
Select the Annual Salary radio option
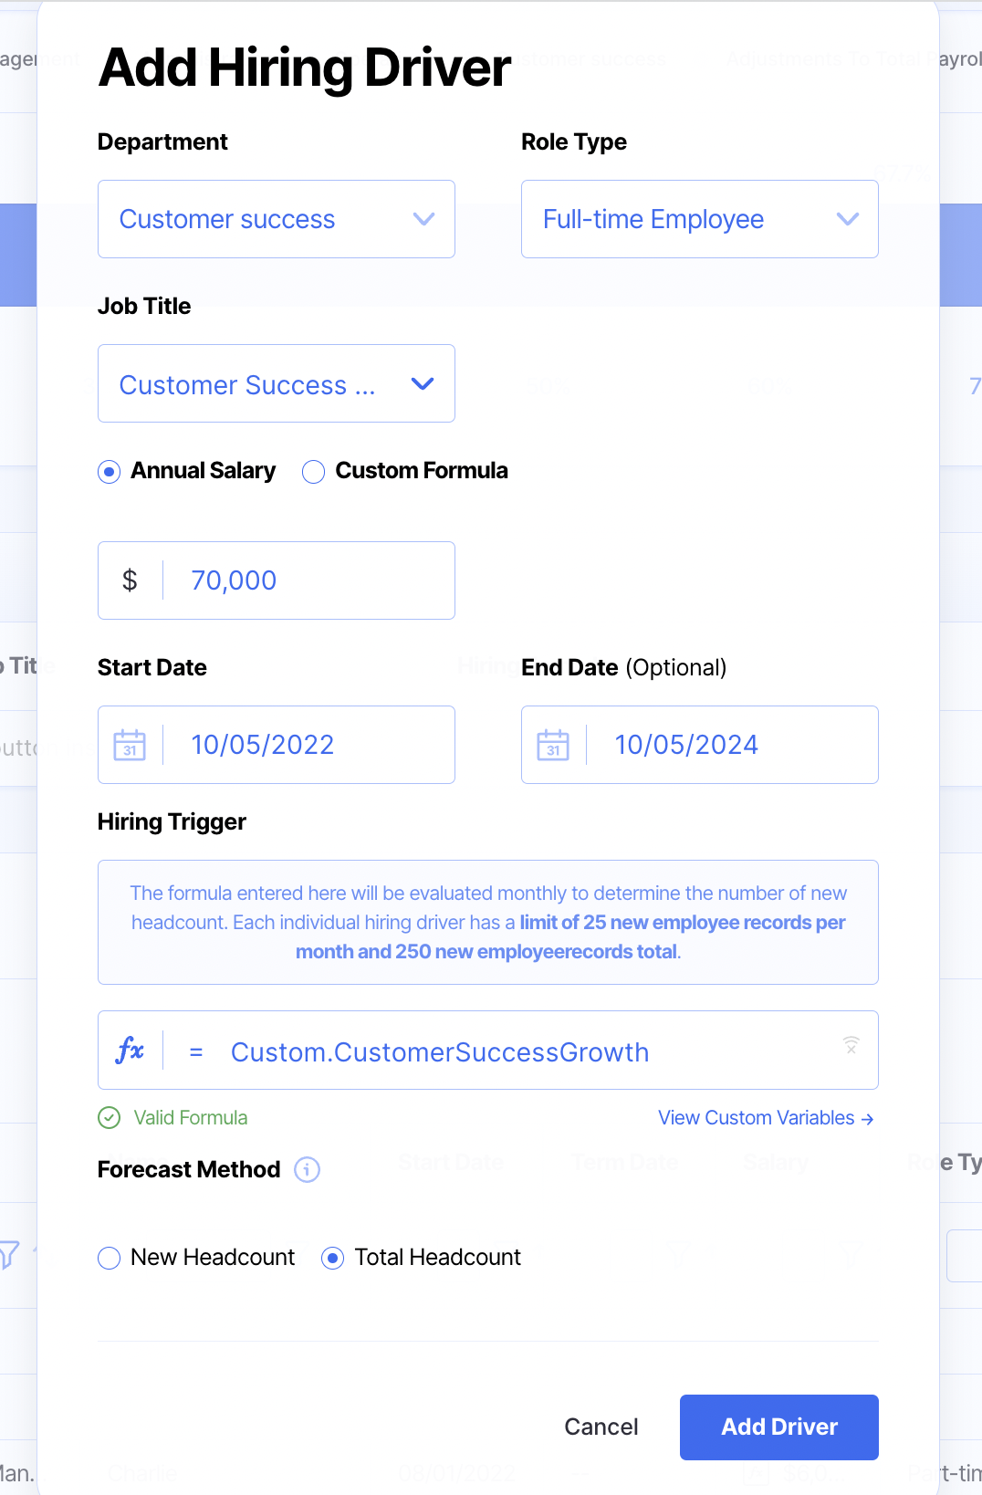coord(110,472)
